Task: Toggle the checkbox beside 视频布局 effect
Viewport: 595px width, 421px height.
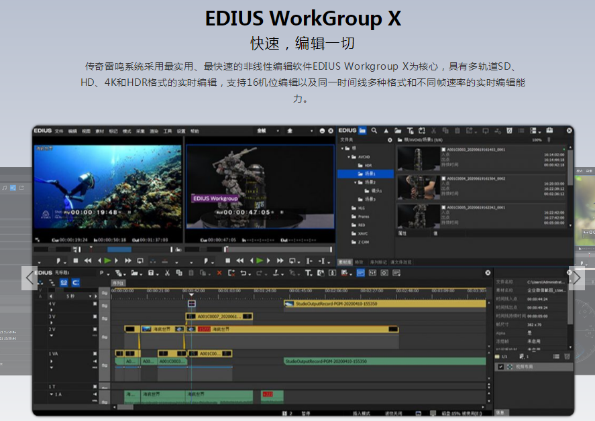Action: coord(501,367)
